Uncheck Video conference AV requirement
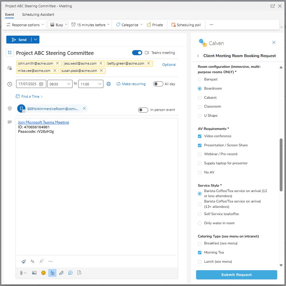The width and height of the screenshot is (286, 286). point(200,136)
